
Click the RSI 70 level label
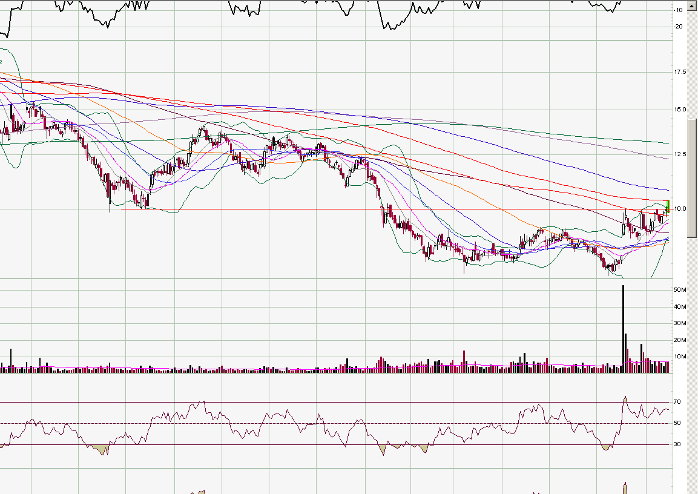tap(678, 402)
